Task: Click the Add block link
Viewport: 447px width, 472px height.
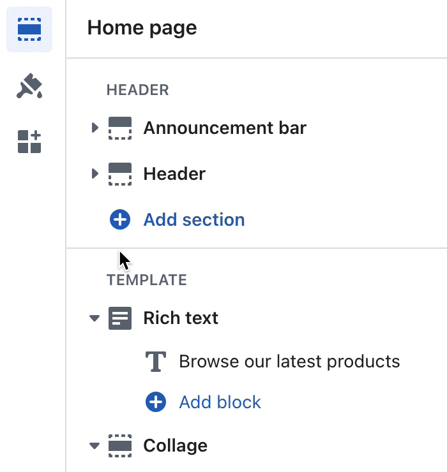Action: 220,402
